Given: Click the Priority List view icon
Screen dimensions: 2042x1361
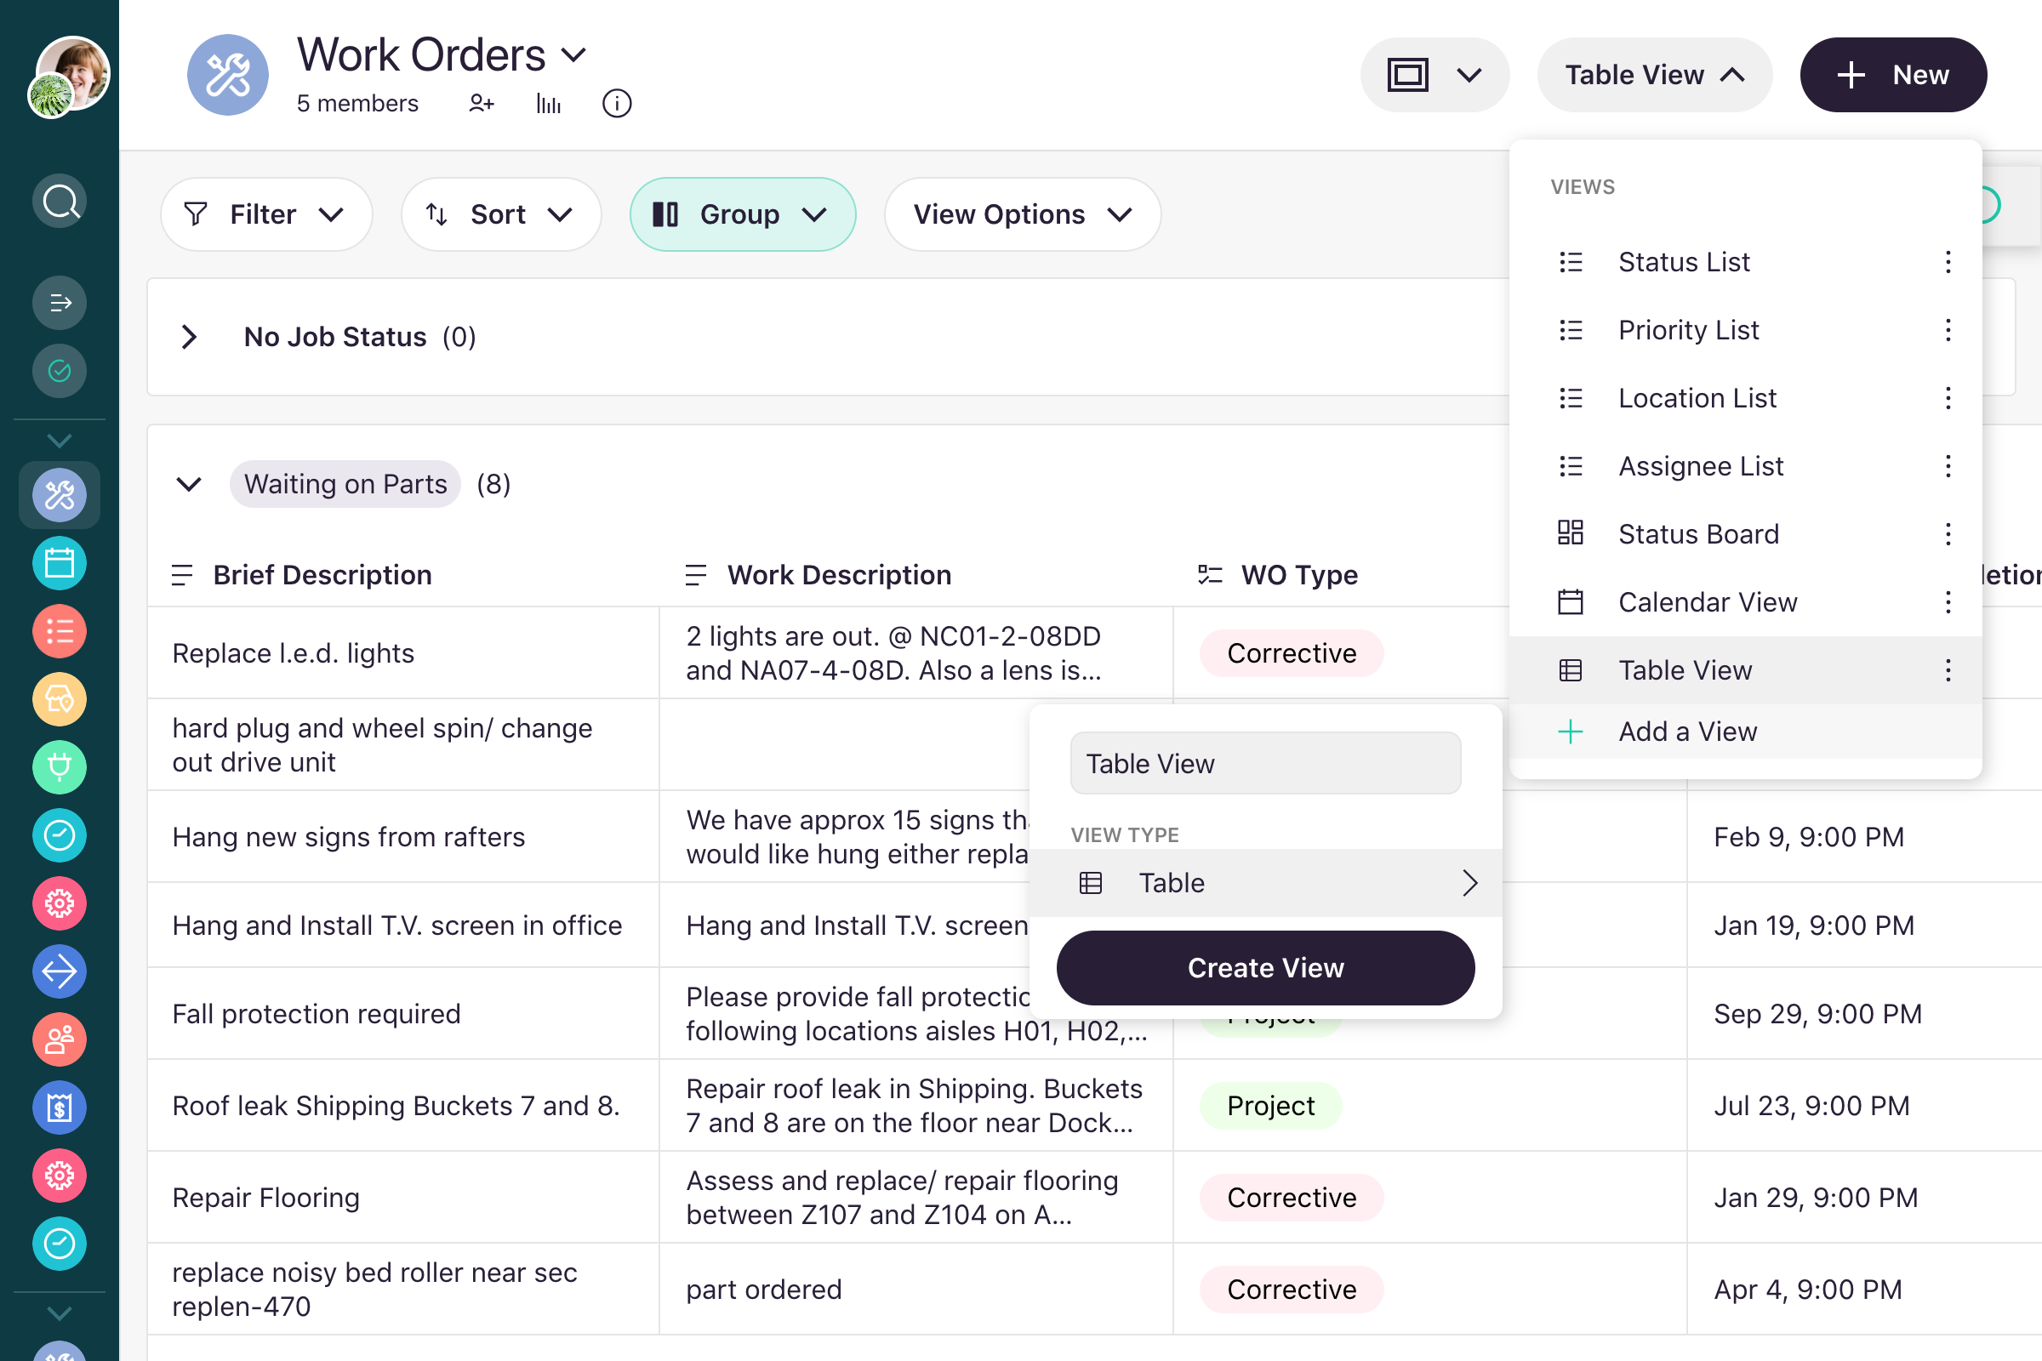Looking at the screenshot, I should click(x=1574, y=330).
